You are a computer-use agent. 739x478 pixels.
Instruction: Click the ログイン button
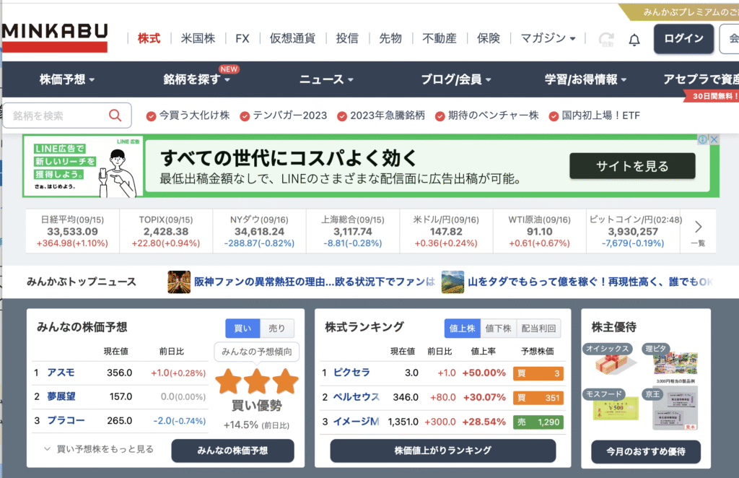click(683, 39)
